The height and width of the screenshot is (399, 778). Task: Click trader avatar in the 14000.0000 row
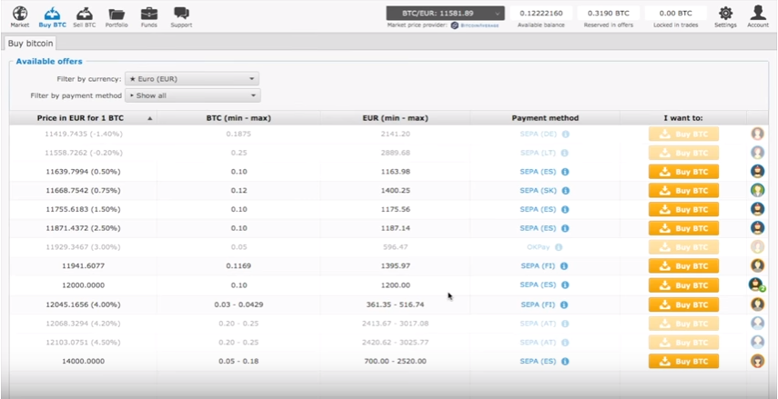point(757,361)
